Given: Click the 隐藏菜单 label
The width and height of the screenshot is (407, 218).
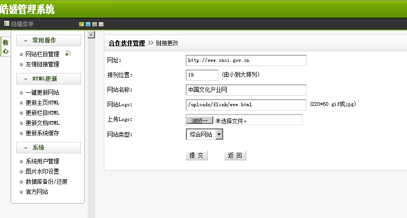Looking at the screenshot, I should tap(22, 24).
